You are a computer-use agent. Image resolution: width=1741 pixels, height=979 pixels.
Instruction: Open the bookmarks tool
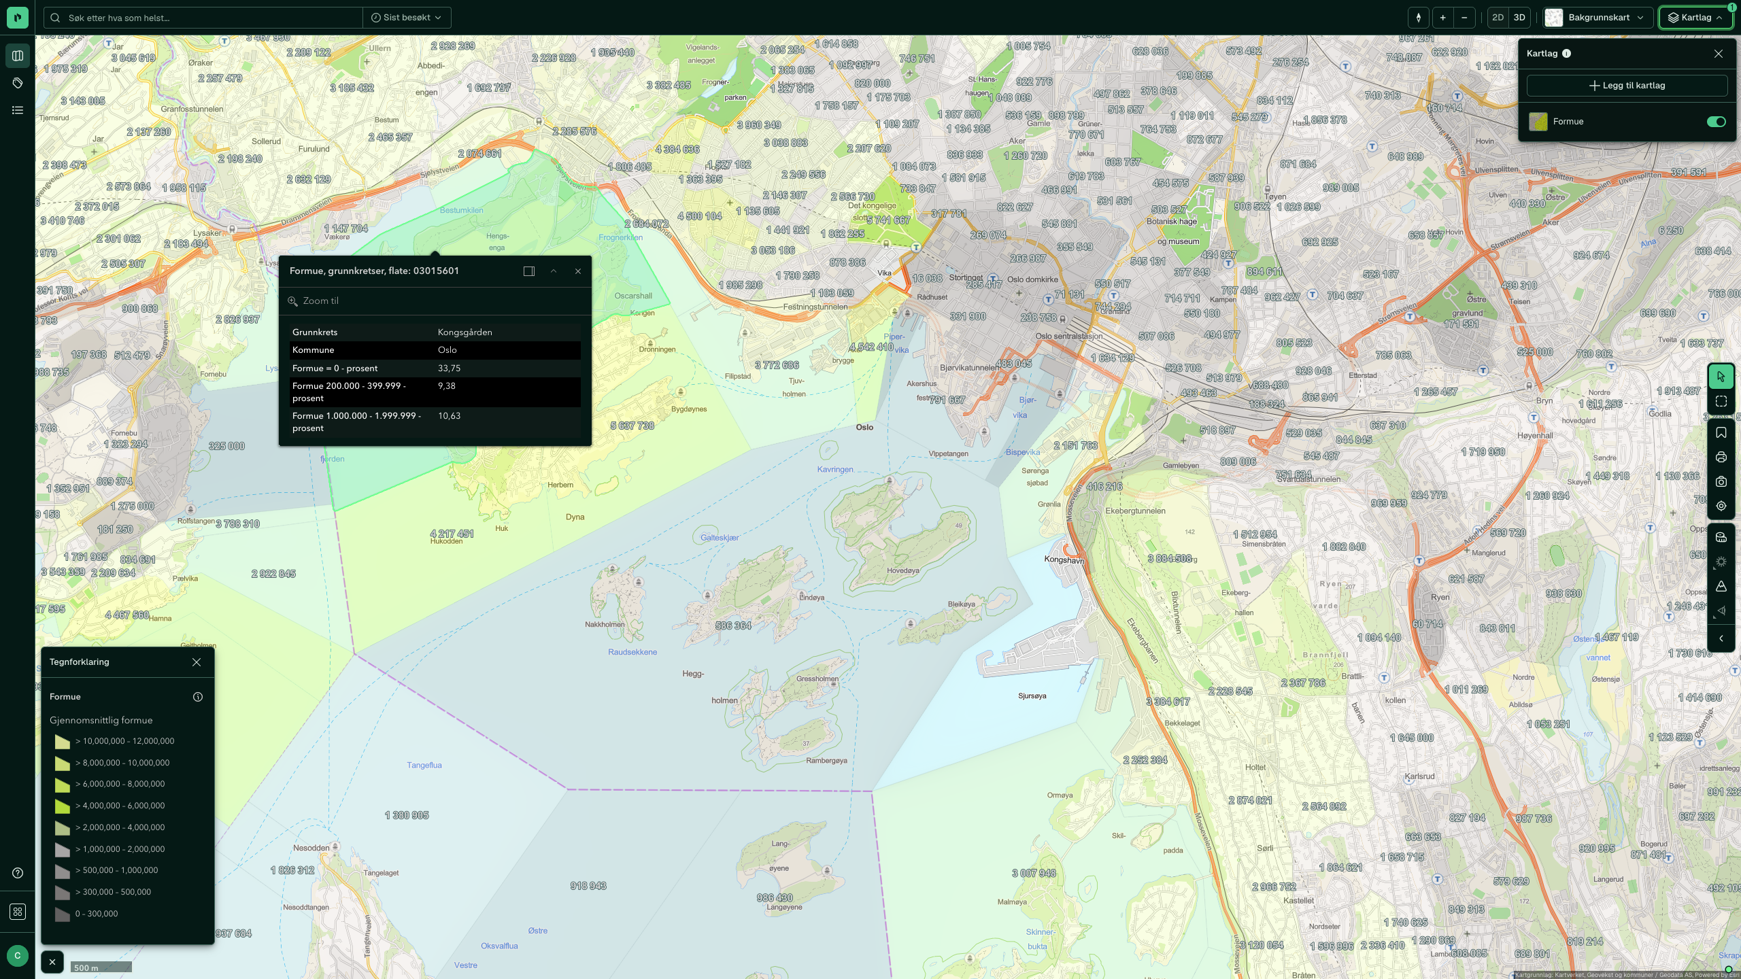tap(1721, 433)
